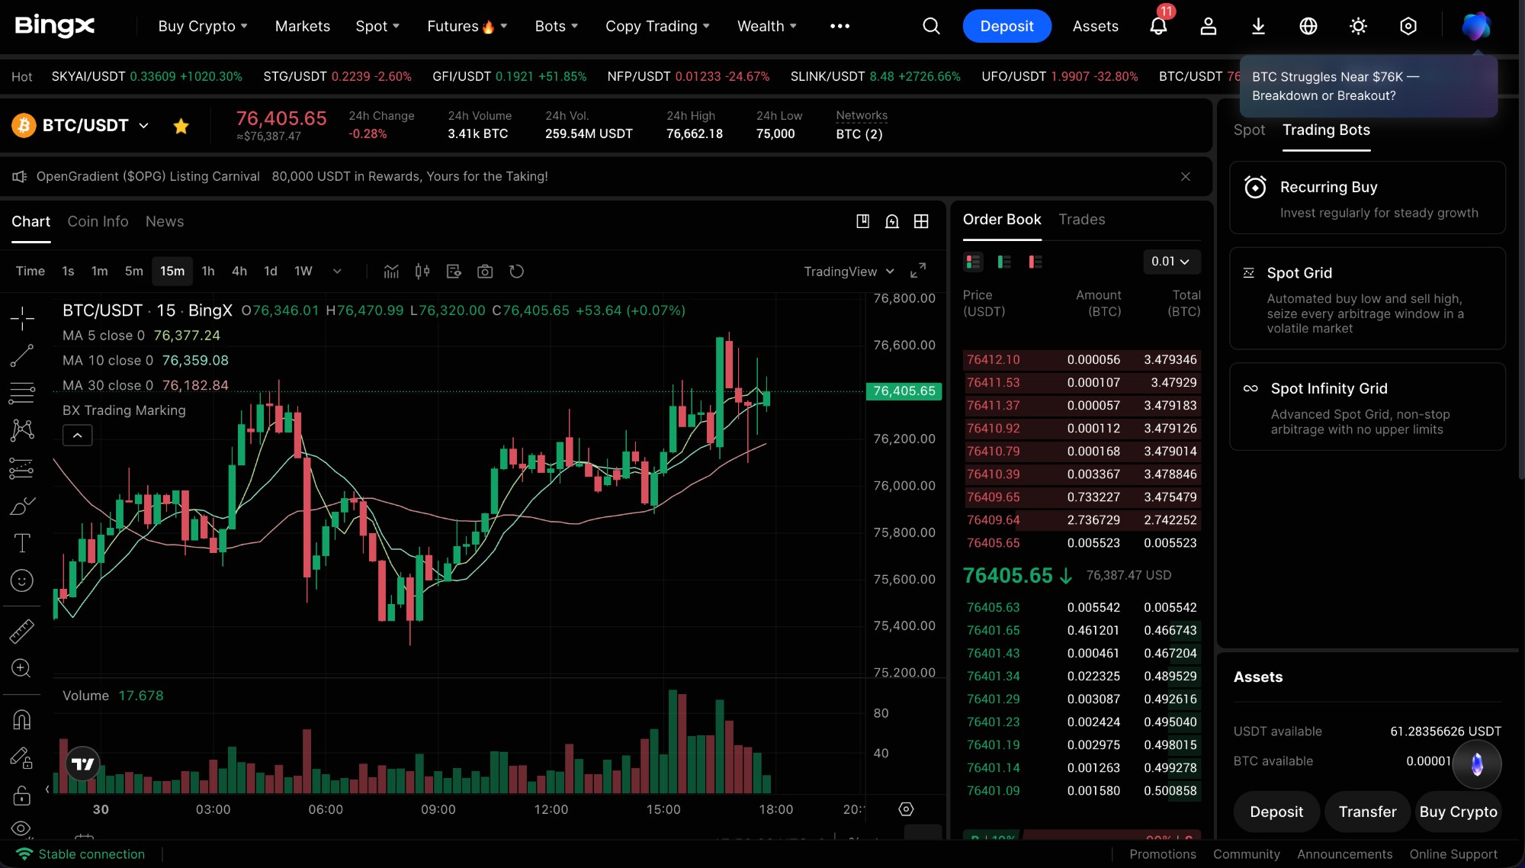1525x868 pixels.
Task: Select the text annotation tool
Action: click(x=22, y=543)
